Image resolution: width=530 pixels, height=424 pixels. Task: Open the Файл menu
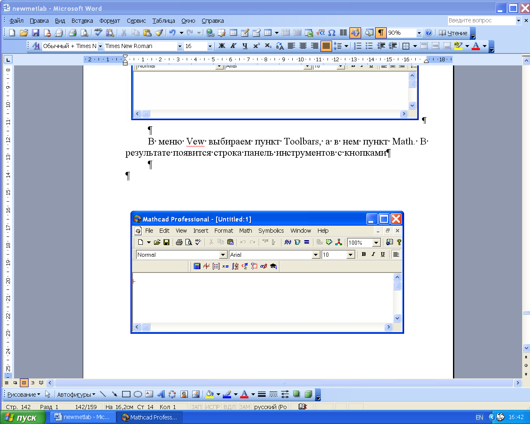17,21
